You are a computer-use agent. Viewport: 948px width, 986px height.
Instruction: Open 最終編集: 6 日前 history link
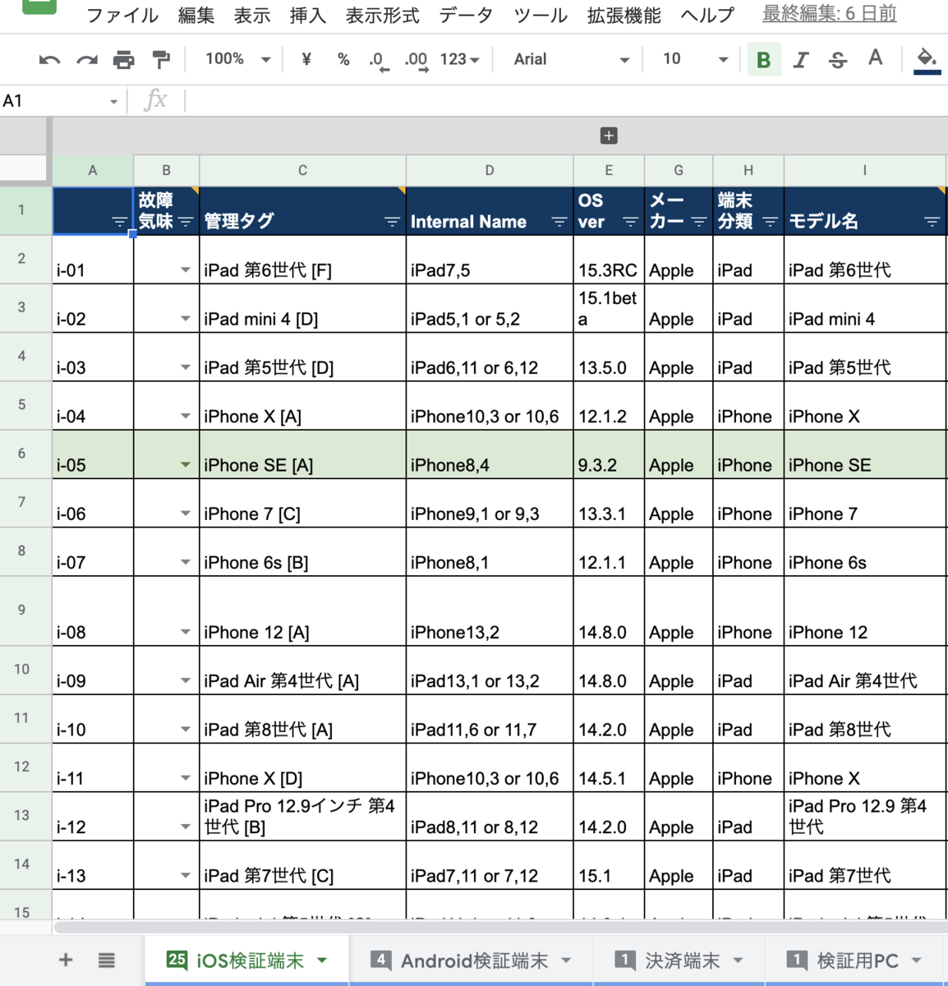pos(830,14)
